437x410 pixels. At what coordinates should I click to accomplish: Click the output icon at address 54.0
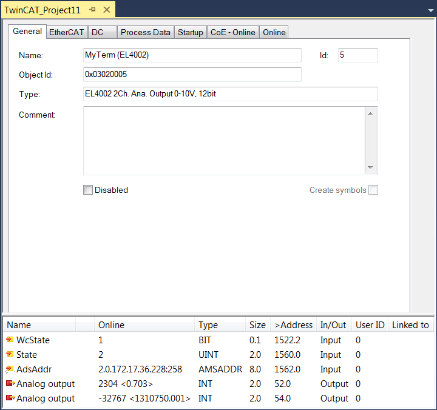pyautogui.click(x=10, y=398)
